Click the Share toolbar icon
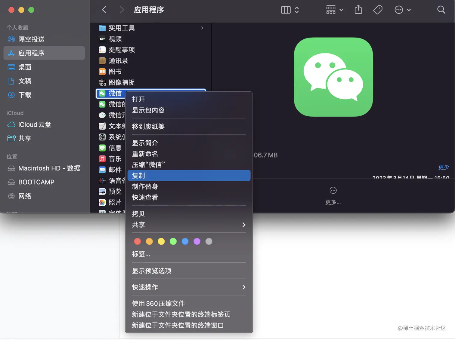 pyautogui.click(x=358, y=10)
